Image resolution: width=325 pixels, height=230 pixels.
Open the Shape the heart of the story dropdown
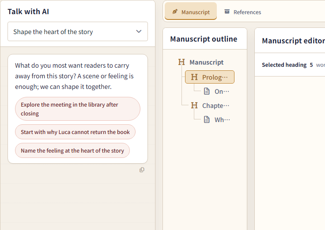[x=78, y=31]
